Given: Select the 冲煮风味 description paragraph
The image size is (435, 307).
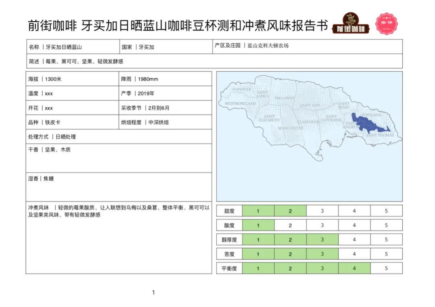Looking at the screenshot, I should [x=119, y=211].
